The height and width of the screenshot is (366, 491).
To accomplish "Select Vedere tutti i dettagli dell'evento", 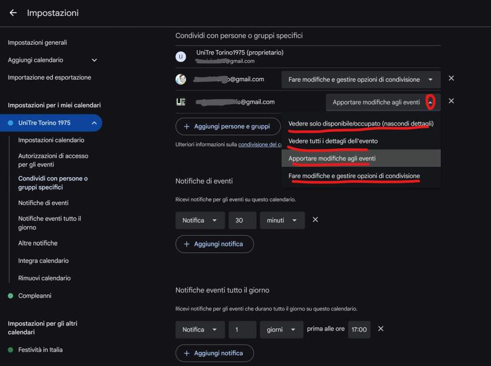I will tap(333, 141).
